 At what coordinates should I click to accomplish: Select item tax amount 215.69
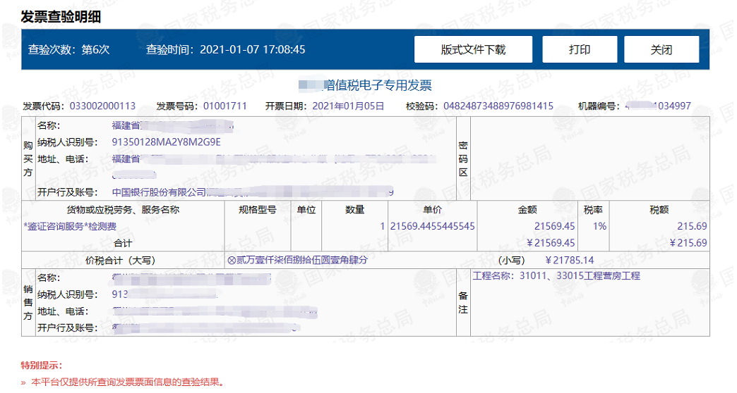[x=692, y=227]
